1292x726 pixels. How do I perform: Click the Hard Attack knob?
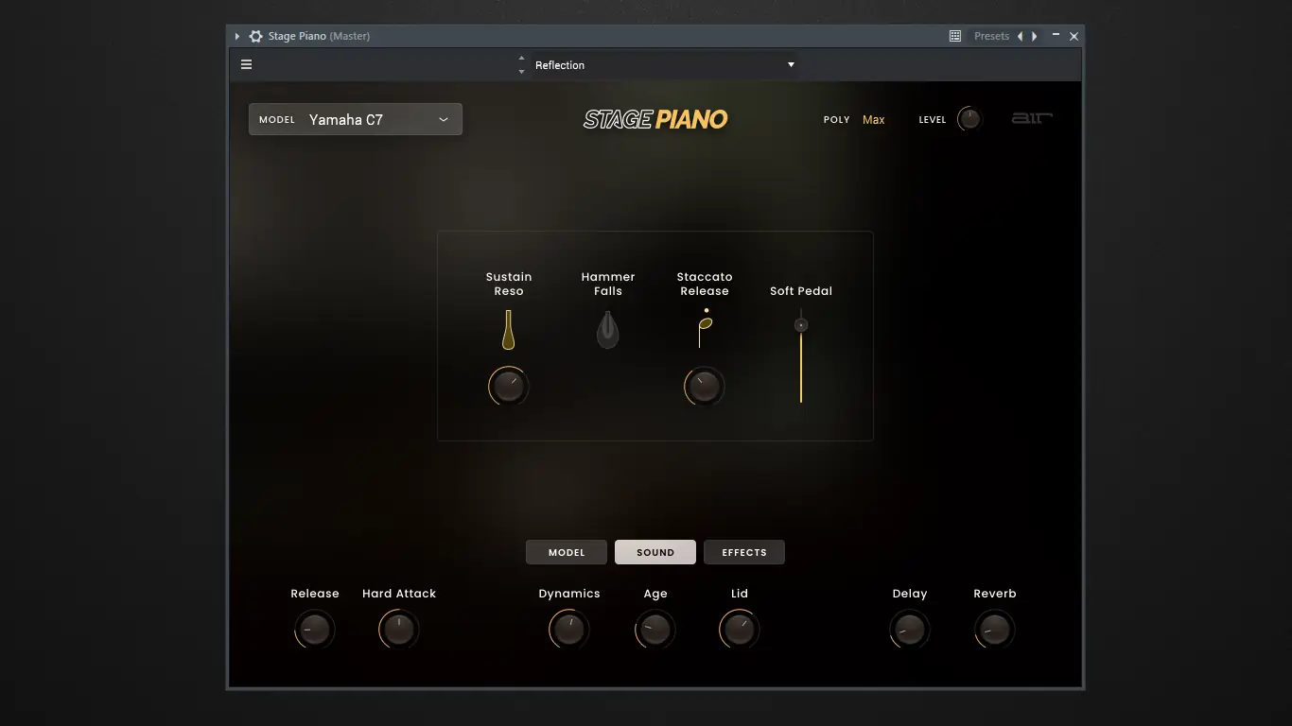pos(399,630)
